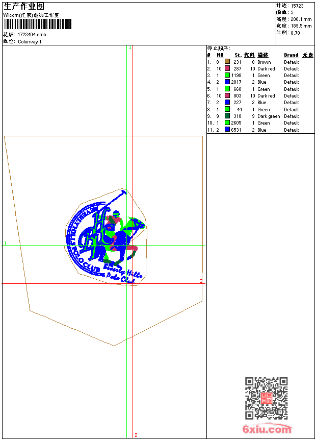Click the stitch count 1198
Image resolution: width=316 pixels, height=439 pixels.
[x=236, y=76]
